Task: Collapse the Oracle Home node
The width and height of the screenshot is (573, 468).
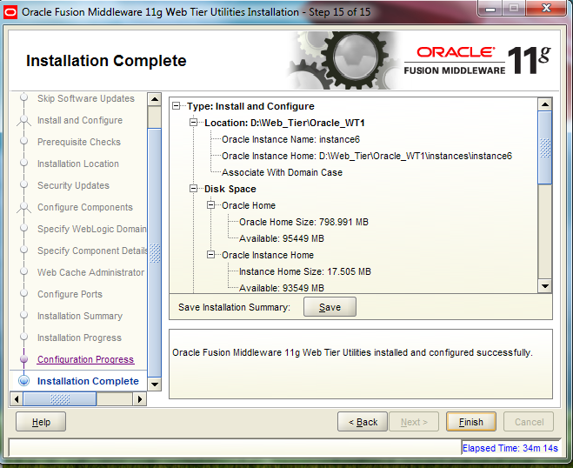Action: 211,205
